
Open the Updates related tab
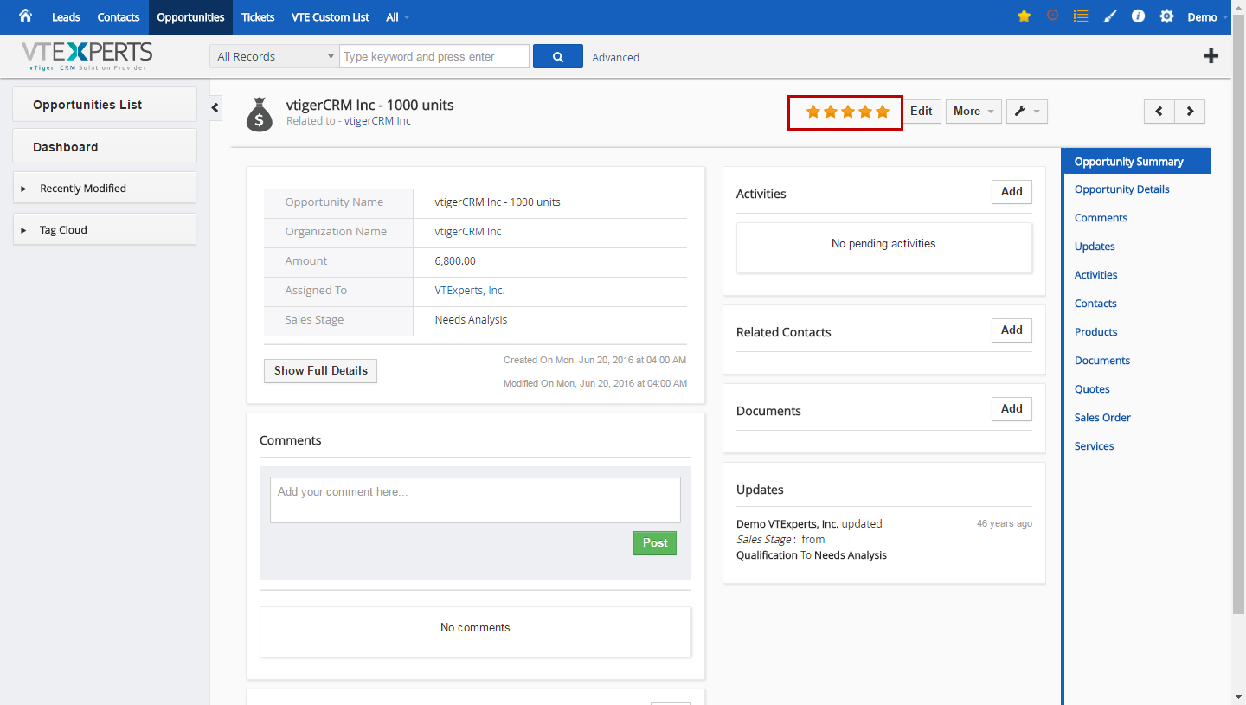1095,247
